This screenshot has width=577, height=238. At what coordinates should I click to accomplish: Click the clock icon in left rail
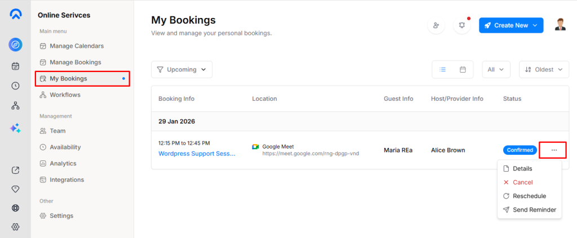click(x=15, y=86)
